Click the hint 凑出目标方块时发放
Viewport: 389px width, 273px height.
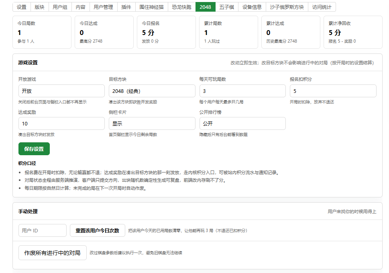click(36, 134)
